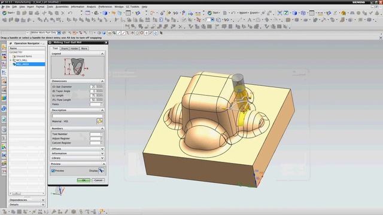383x215 pixels.
Task: Click the fit view icon in right toolbar
Action: pos(279,13)
